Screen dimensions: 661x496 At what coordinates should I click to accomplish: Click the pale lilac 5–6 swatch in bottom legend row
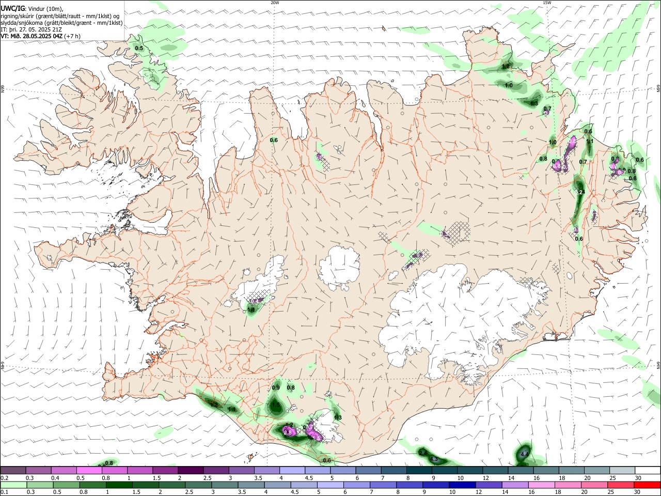330,485
